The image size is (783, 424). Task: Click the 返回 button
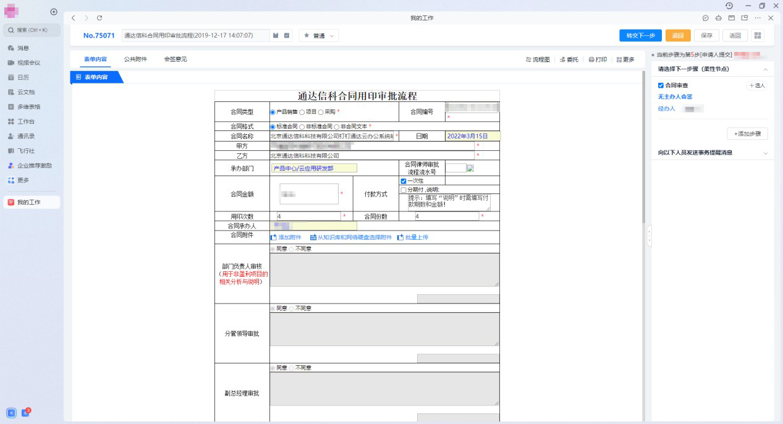(735, 35)
